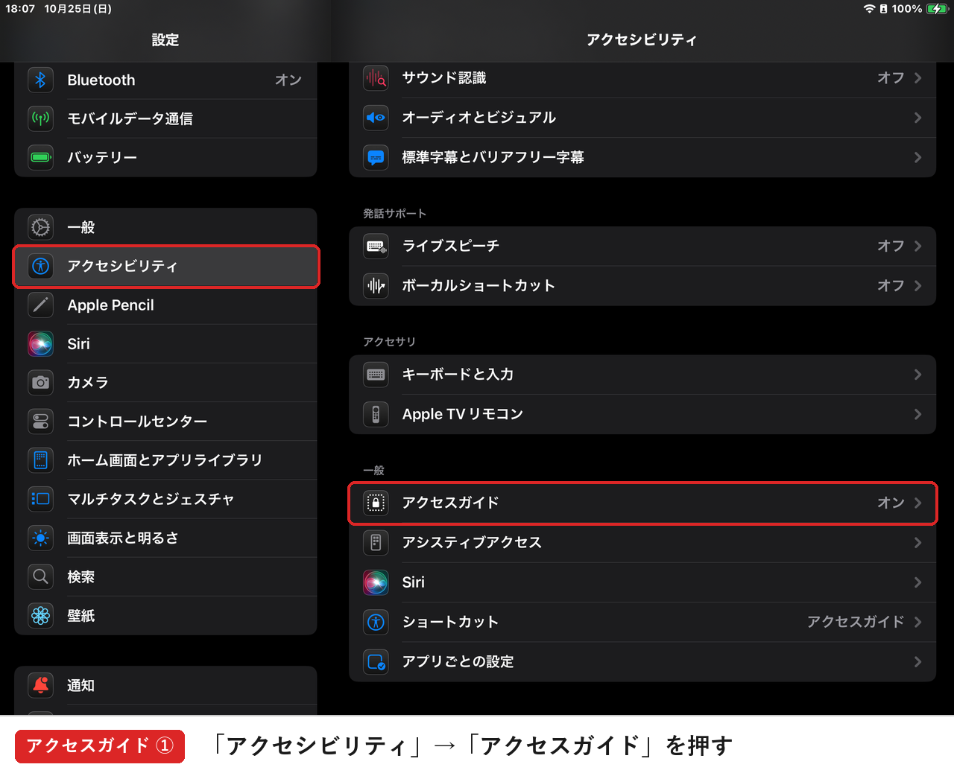Tap the Apple Pencil icon

click(41, 305)
